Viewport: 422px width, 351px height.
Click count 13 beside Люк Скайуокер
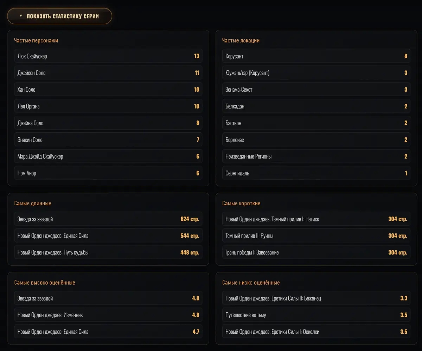[x=197, y=56]
